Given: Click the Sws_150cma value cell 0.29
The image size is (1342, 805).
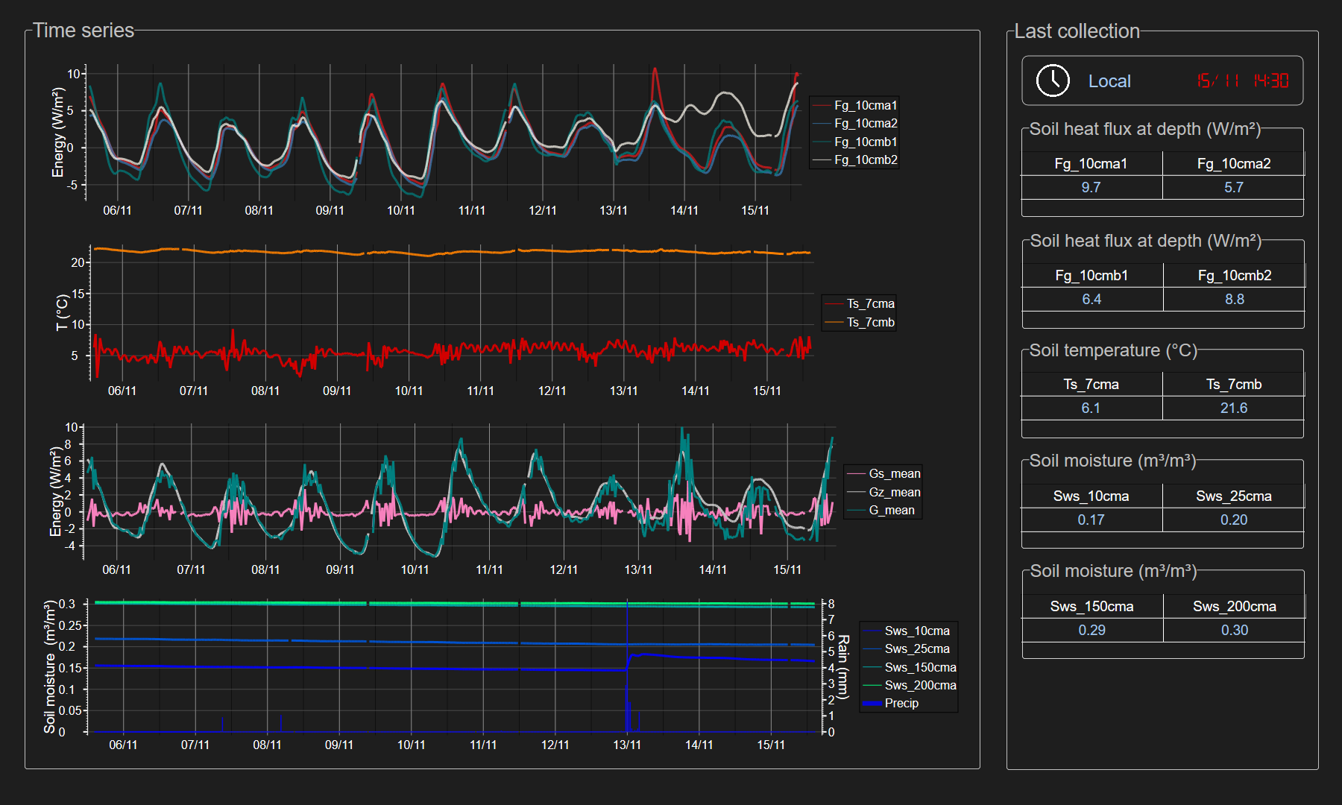Looking at the screenshot, I should coord(1091,630).
